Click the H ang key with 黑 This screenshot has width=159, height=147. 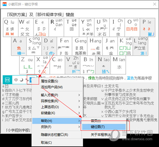[95, 46]
